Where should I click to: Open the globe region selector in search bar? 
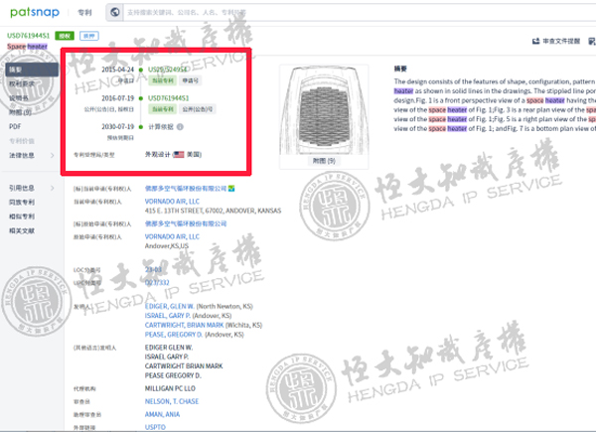click(115, 12)
